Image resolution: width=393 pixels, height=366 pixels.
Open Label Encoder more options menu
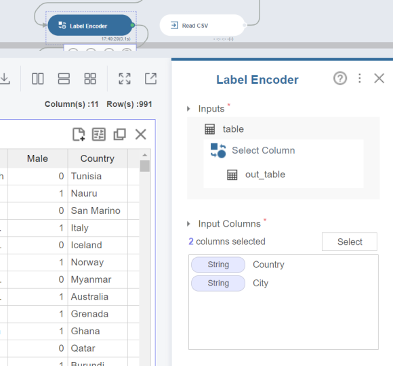(360, 78)
